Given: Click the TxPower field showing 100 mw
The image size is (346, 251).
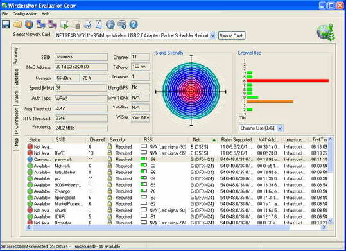Looking at the screenshot, I should pyautogui.click(x=141, y=67).
